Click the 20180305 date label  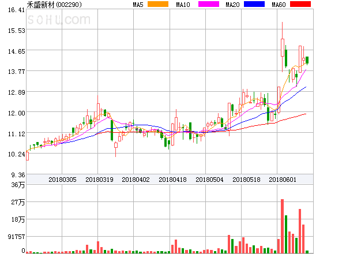click(x=62, y=180)
